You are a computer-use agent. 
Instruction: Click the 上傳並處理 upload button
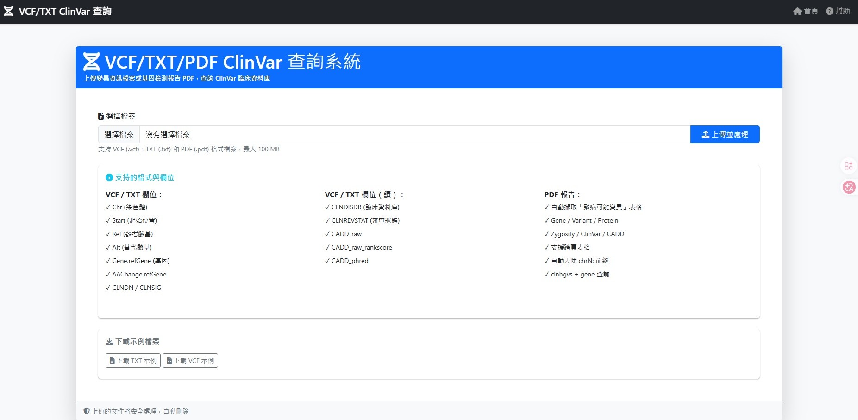tap(725, 134)
